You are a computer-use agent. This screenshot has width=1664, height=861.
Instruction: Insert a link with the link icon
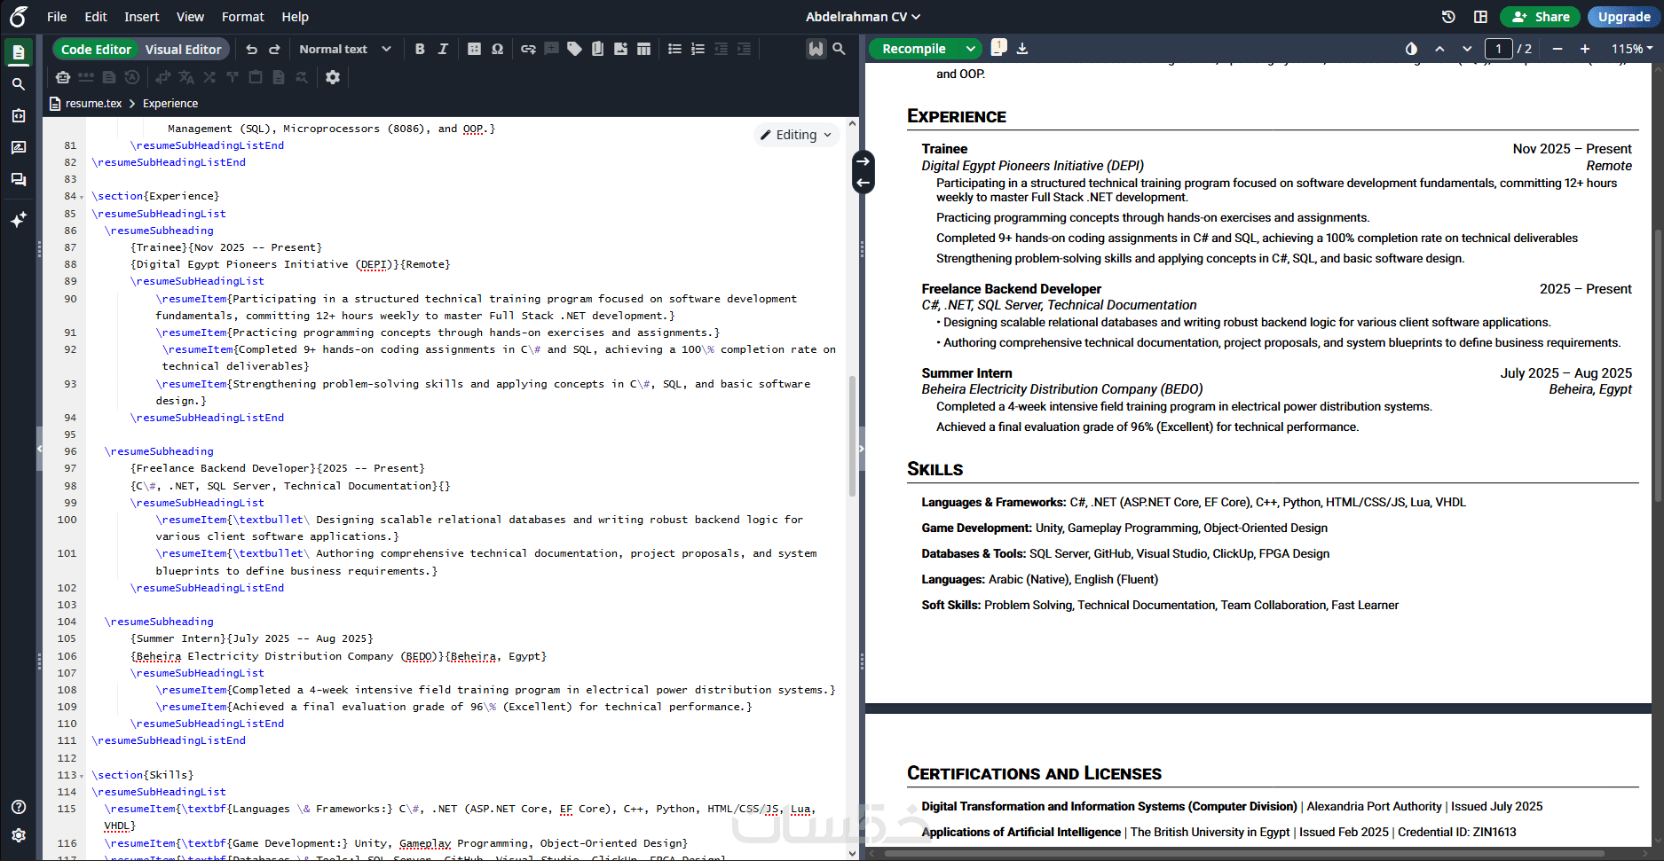coord(529,50)
